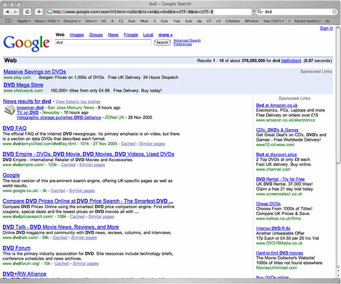Click the newspaper icon beside news results
The image size is (341, 284).
9,110
